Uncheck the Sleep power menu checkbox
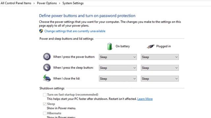The image size is (211, 118). pos(45,104)
